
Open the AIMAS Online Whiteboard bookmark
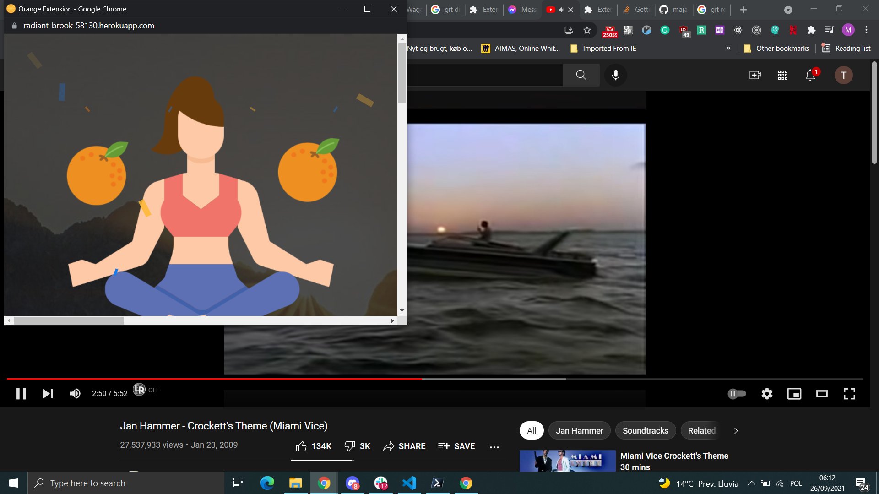pyautogui.click(x=521, y=49)
